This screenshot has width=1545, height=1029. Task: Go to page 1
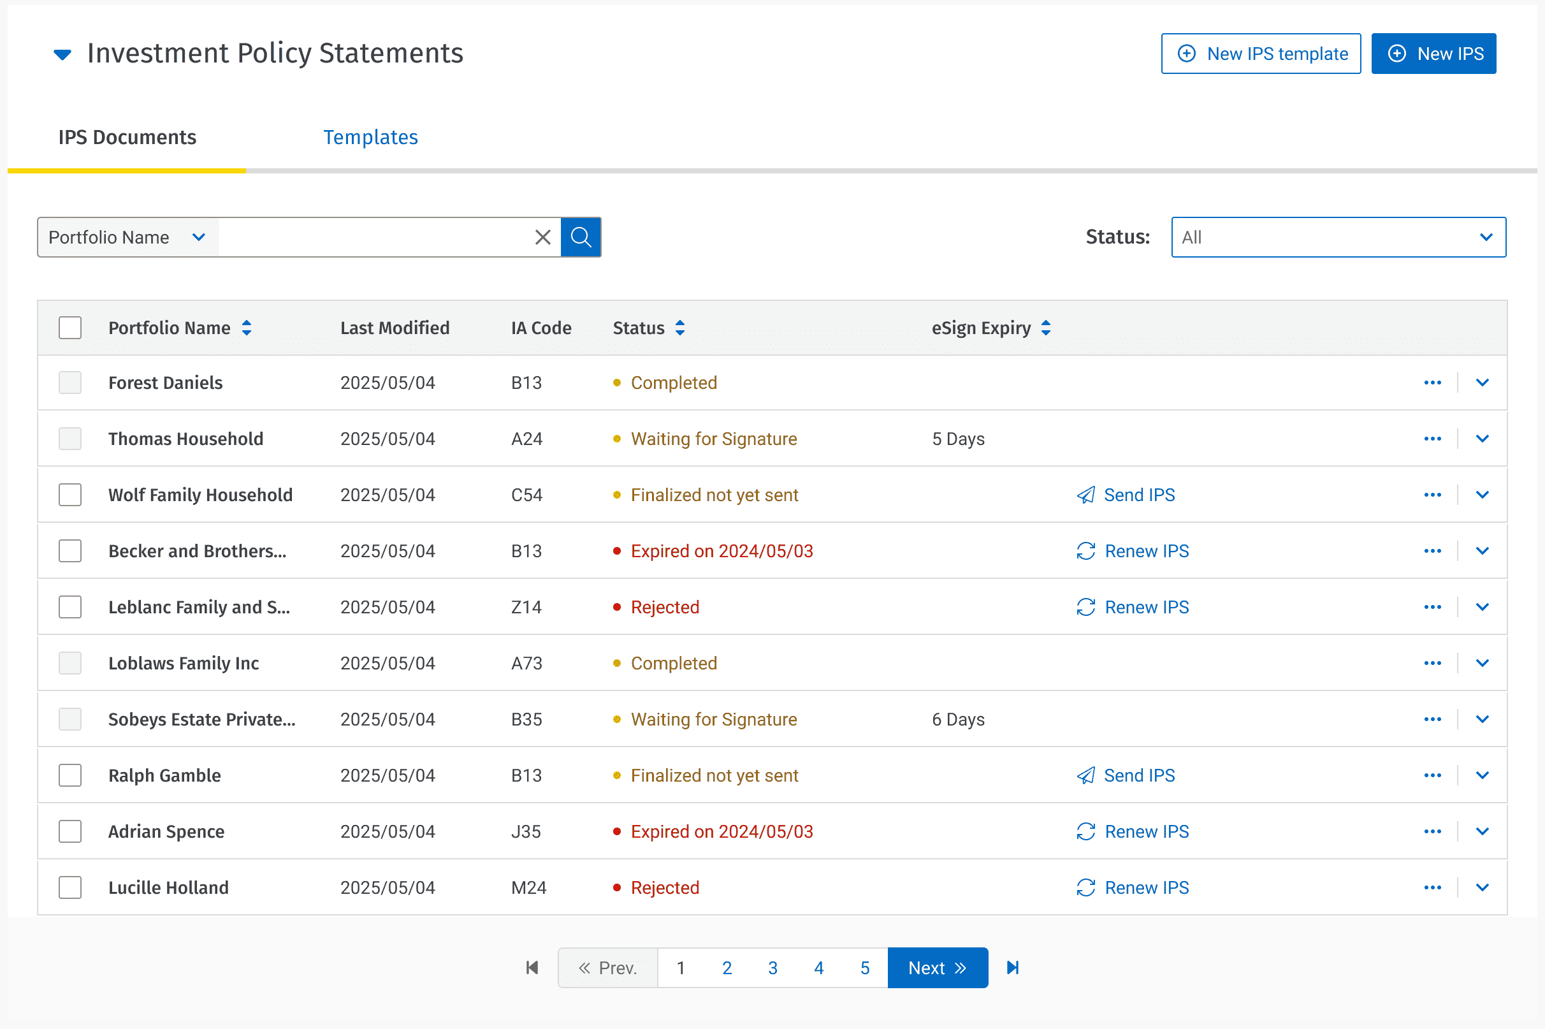tap(681, 967)
